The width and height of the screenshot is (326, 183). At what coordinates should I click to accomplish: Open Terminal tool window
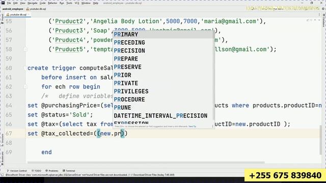tap(69, 171)
